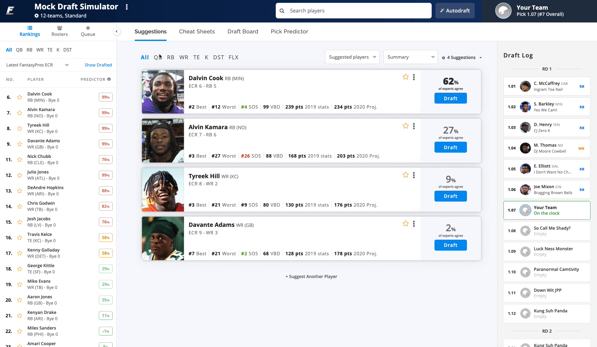This screenshot has height=347, width=597.
Task: Click E. Elliott avatar in Draft Log
Action: [525, 169]
